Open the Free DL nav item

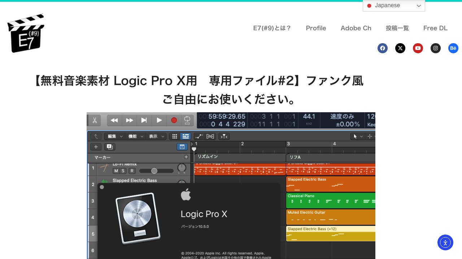[436, 28]
